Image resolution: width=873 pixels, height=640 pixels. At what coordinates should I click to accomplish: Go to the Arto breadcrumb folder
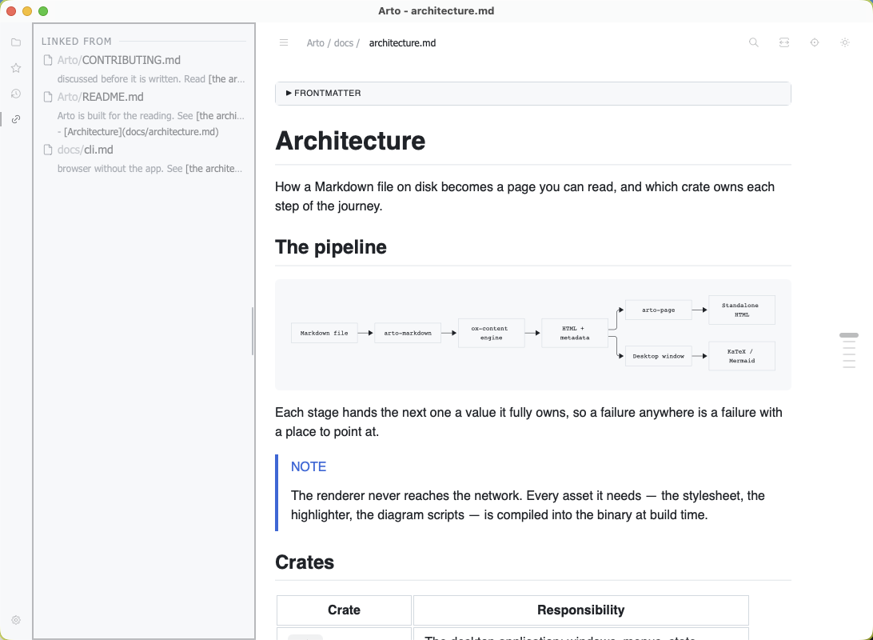(315, 43)
